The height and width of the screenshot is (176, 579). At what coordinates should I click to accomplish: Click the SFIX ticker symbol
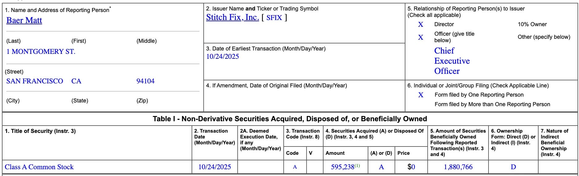(x=274, y=18)
